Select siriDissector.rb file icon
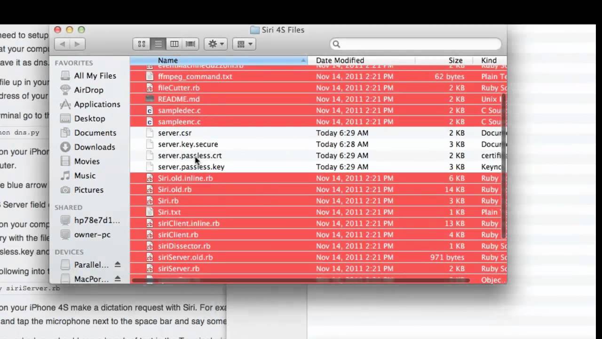 tap(150, 246)
